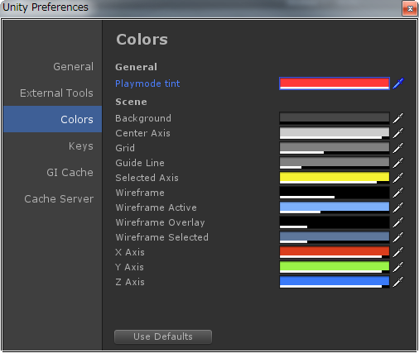The image size is (419, 353).
Task: Open the Background color swatch
Action: tap(335, 118)
